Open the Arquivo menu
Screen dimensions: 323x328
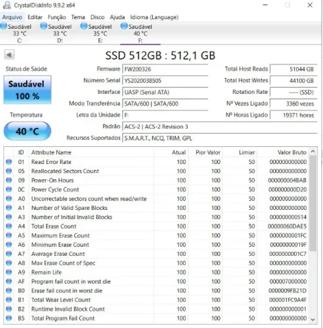(12, 17)
